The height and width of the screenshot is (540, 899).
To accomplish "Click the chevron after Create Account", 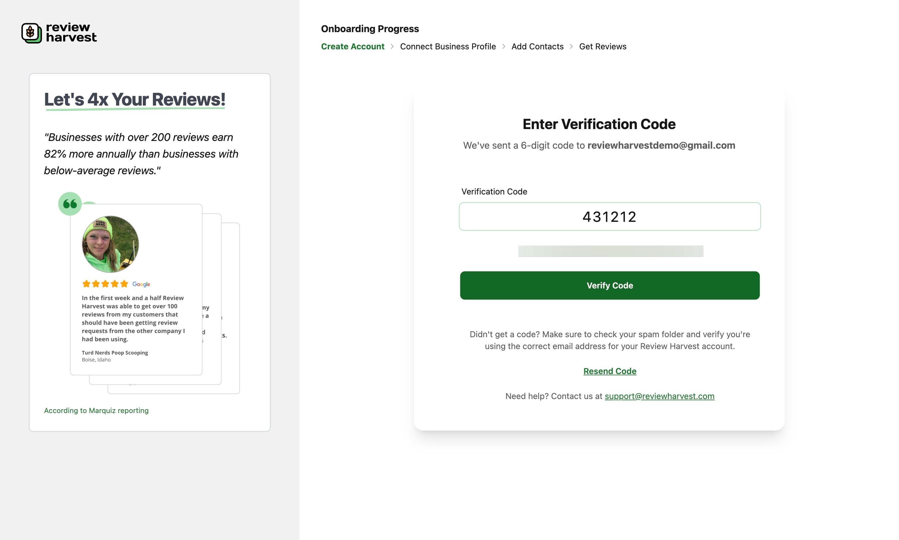I will click(392, 47).
